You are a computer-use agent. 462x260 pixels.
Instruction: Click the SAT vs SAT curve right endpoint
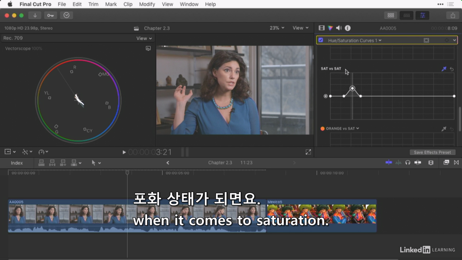click(454, 96)
